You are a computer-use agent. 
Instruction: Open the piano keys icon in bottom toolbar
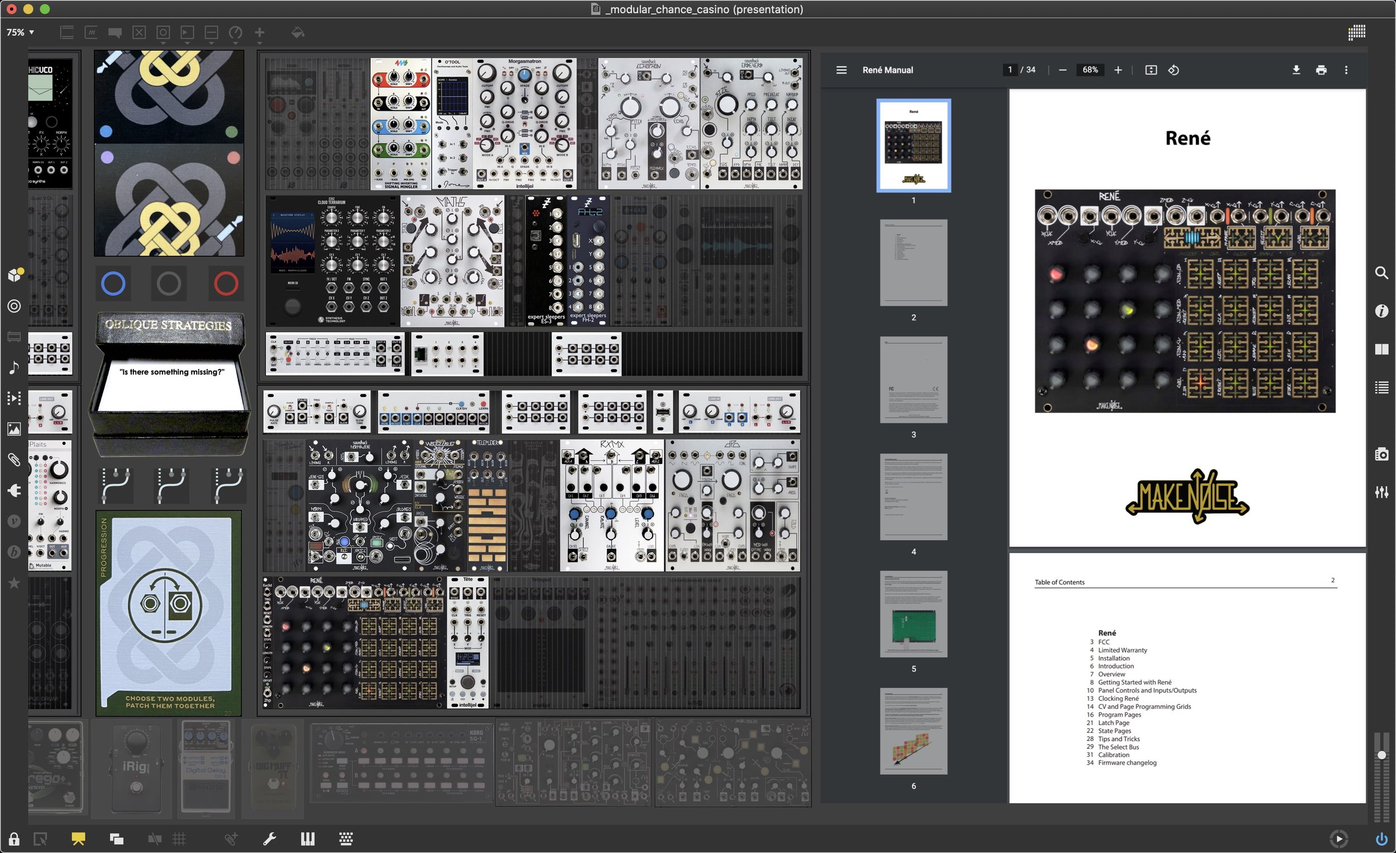308,839
